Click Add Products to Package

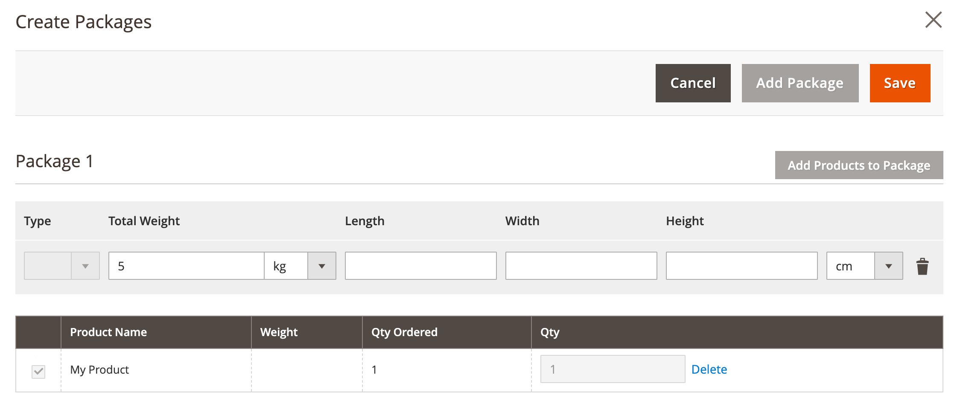click(859, 165)
